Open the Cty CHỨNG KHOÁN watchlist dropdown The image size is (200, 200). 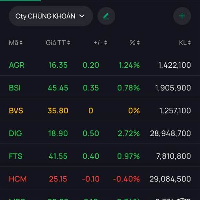click(x=51, y=16)
